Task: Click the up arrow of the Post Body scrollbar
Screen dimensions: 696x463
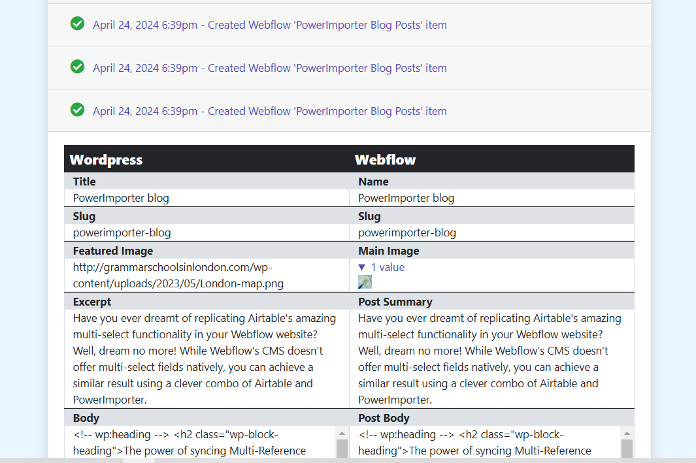Action: (627, 433)
